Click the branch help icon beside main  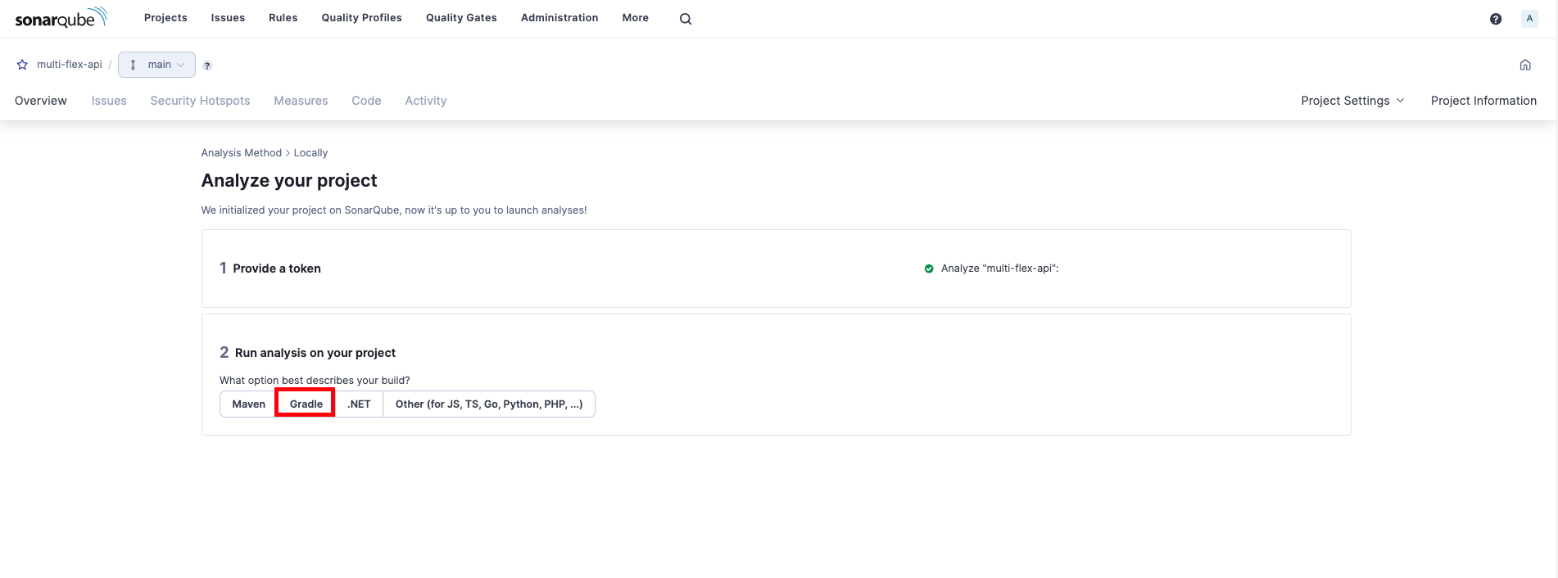click(207, 65)
